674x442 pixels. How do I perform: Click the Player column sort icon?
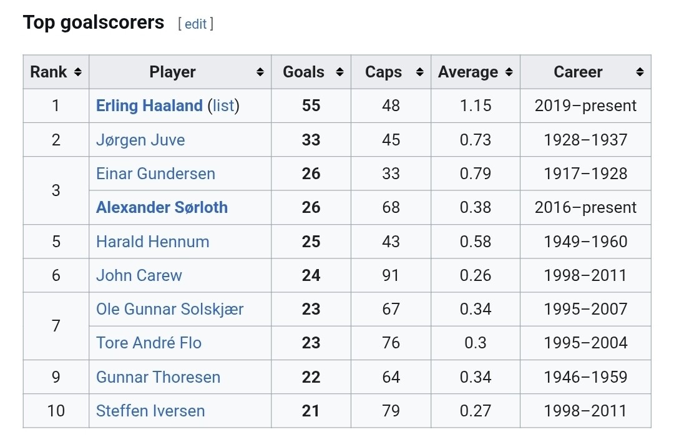(x=260, y=72)
